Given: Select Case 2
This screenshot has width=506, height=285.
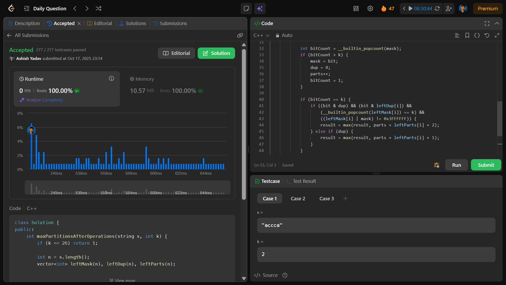Looking at the screenshot, I should pyautogui.click(x=298, y=198).
